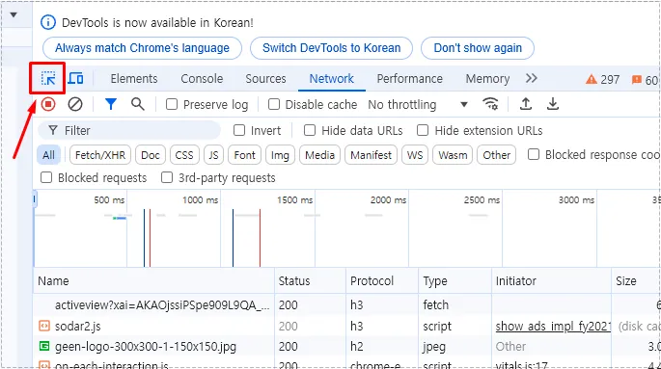
Task: Collapse the left panel triangle arrow
Action: point(14,14)
